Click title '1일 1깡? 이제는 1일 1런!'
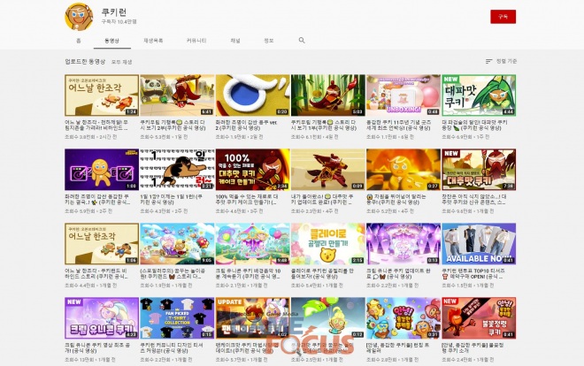The height and width of the screenshot is (366, 584). [x=172, y=200]
